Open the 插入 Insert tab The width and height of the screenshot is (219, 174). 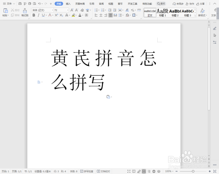(68, 4)
